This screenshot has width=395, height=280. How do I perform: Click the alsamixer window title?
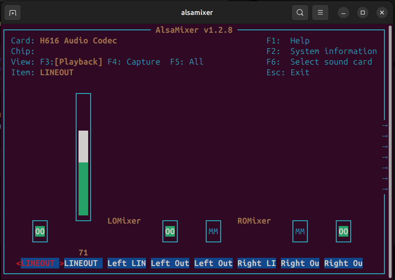197,13
